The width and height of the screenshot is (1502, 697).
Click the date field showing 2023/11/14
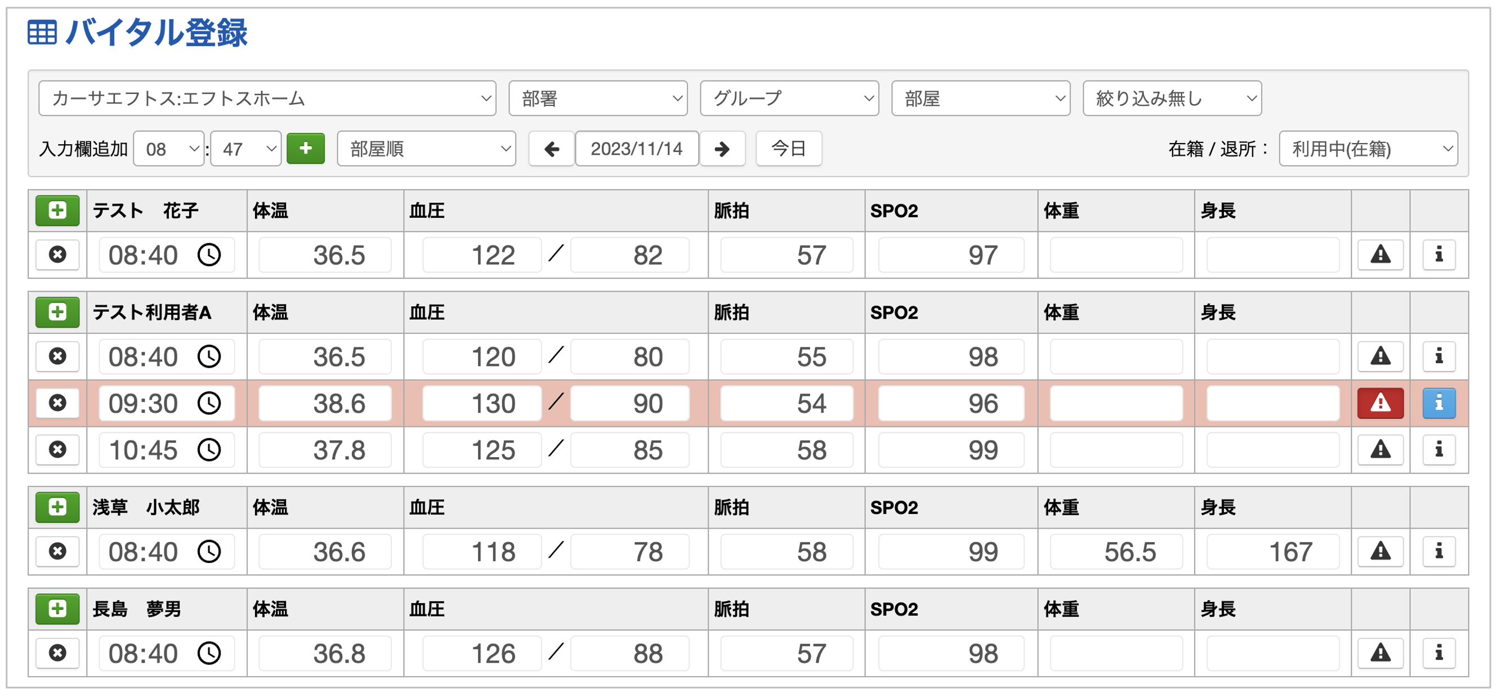point(636,149)
